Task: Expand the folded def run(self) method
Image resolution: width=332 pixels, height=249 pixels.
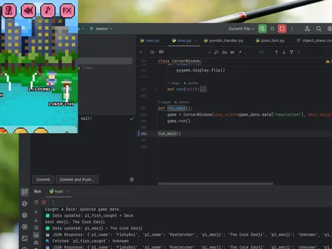Action: click(x=155, y=89)
